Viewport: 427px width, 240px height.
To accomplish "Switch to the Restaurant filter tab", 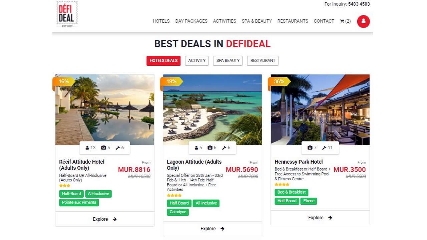I will click(263, 61).
